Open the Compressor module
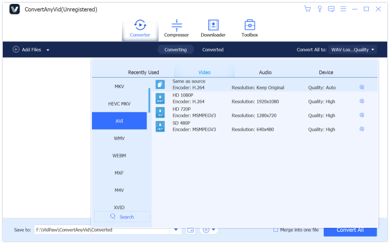 pos(177,28)
